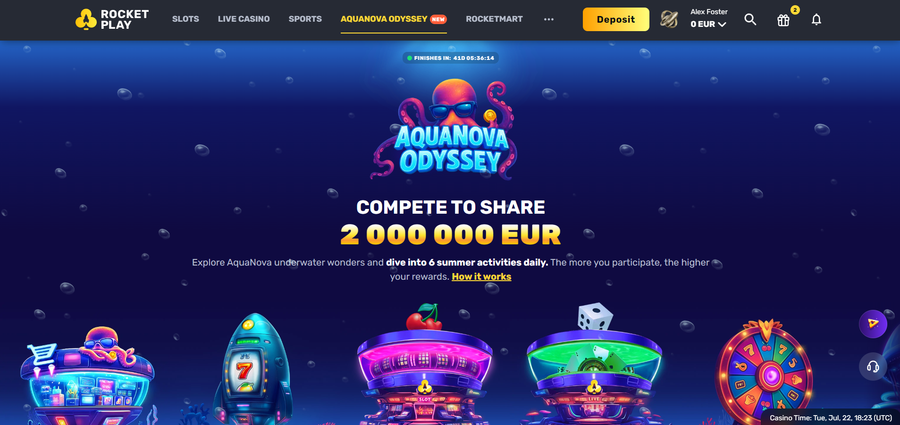This screenshot has height=425, width=900.
Task: Click the yellow Deposit button
Action: (616, 19)
